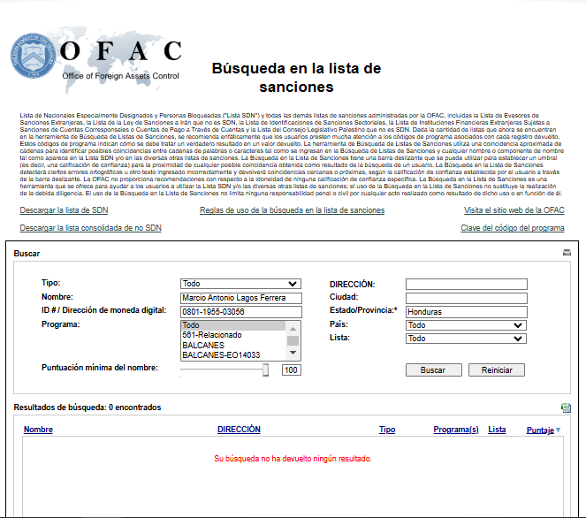The image size is (586, 518).
Task: Click the Puntaje sort arrow icon
Action: tap(558, 430)
